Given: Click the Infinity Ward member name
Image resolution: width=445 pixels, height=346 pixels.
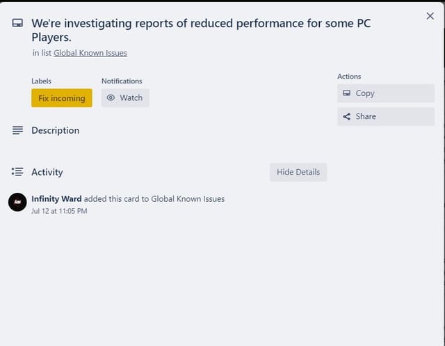Looking at the screenshot, I should 56,198.
